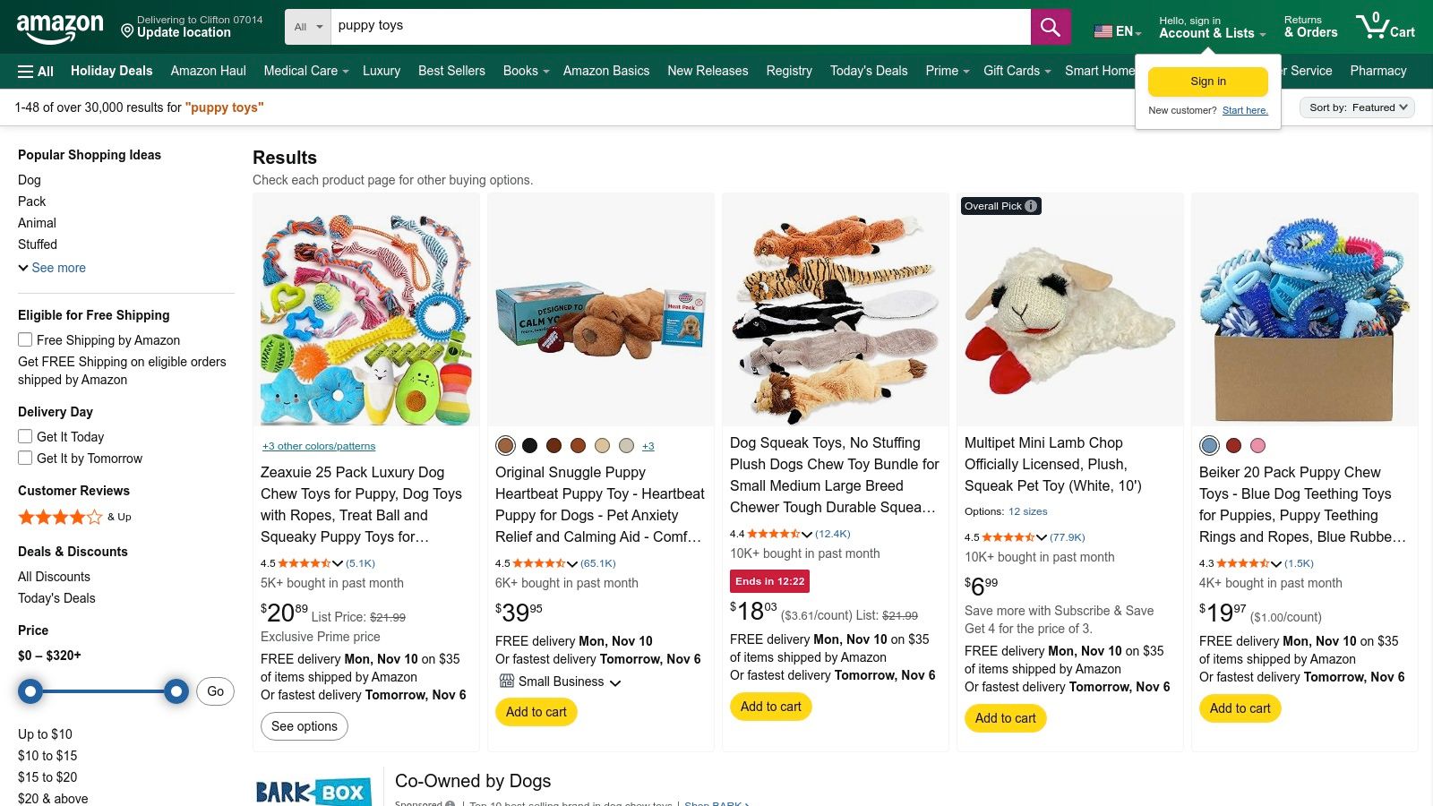Click the puppy toys search field
This screenshot has height=806, width=1433.
tap(681, 27)
